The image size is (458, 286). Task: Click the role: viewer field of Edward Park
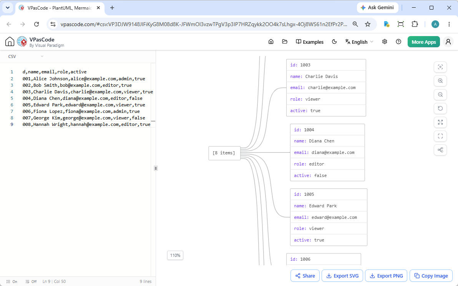point(329,228)
